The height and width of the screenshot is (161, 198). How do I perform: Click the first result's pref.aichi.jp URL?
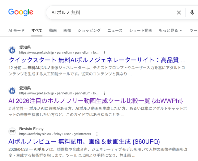click(x=59, y=52)
